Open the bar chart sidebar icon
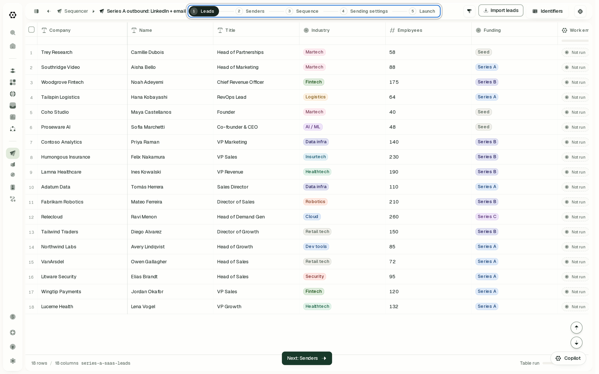The image size is (599, 374). point(13,117)
